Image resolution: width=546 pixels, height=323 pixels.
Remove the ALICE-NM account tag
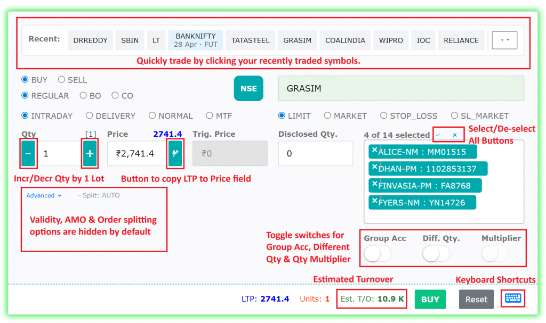click(x=374, y=150)
